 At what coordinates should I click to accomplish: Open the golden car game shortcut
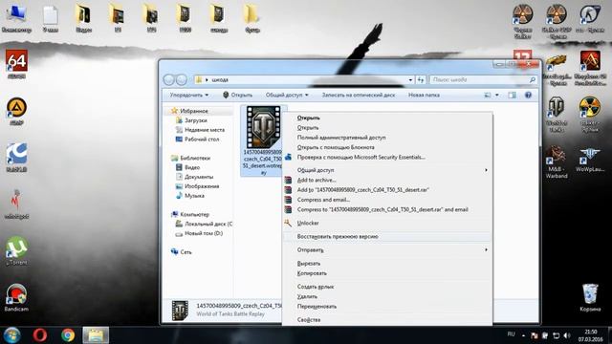[557, 70]
